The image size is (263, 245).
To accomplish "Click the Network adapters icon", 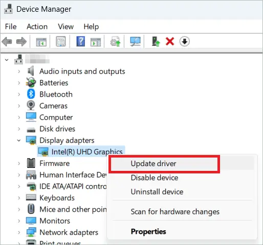I will (x=31, y=232).
